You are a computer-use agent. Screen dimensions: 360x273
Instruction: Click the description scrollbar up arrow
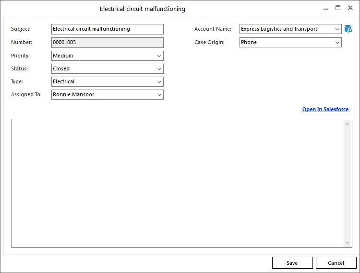click(348, 124)
